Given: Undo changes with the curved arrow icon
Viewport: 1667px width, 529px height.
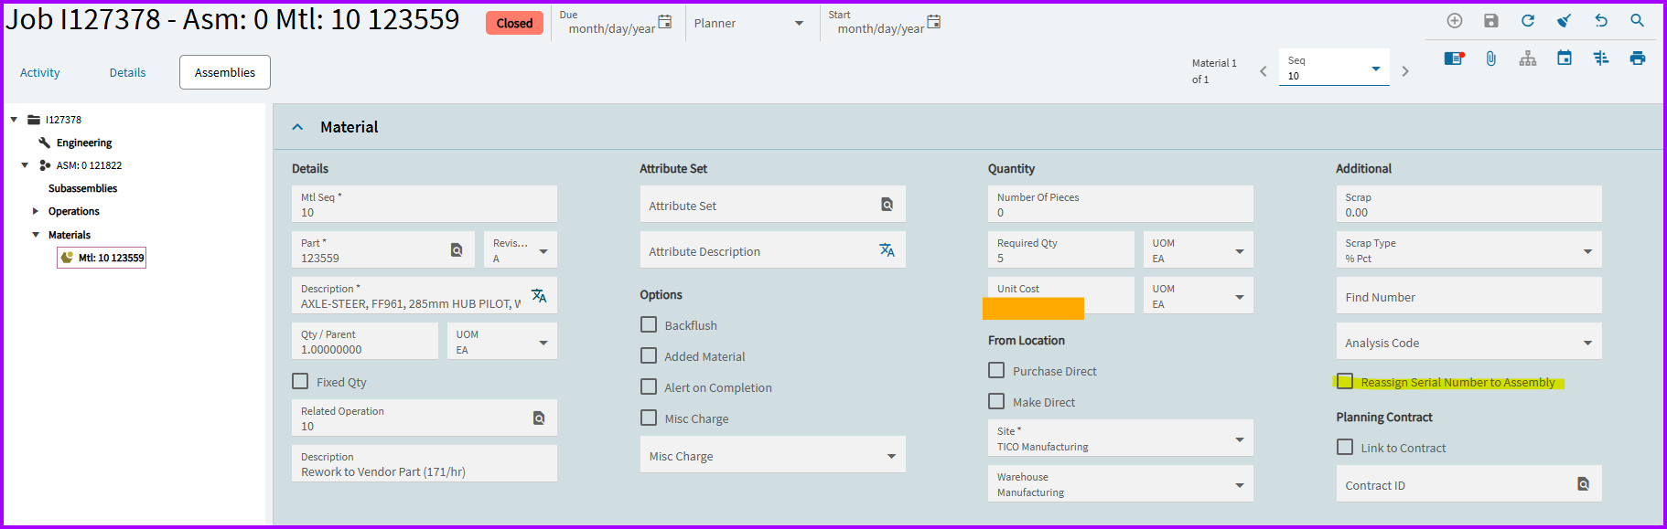Looking at the screenshot, I should (1601, 21).
